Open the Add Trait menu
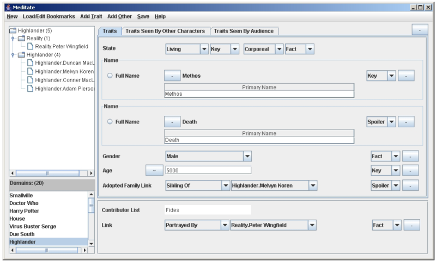This screenshot has height=261, width=436. 91,17
